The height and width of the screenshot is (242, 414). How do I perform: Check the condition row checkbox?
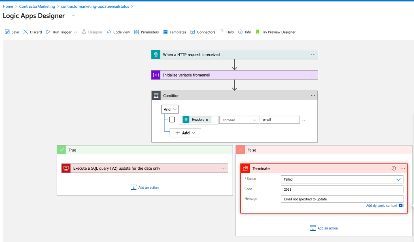pos(172,120)
